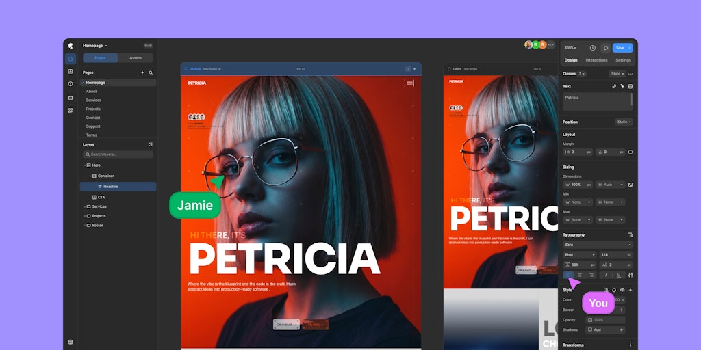
Task: Open the About page
Action: point(91,91)
